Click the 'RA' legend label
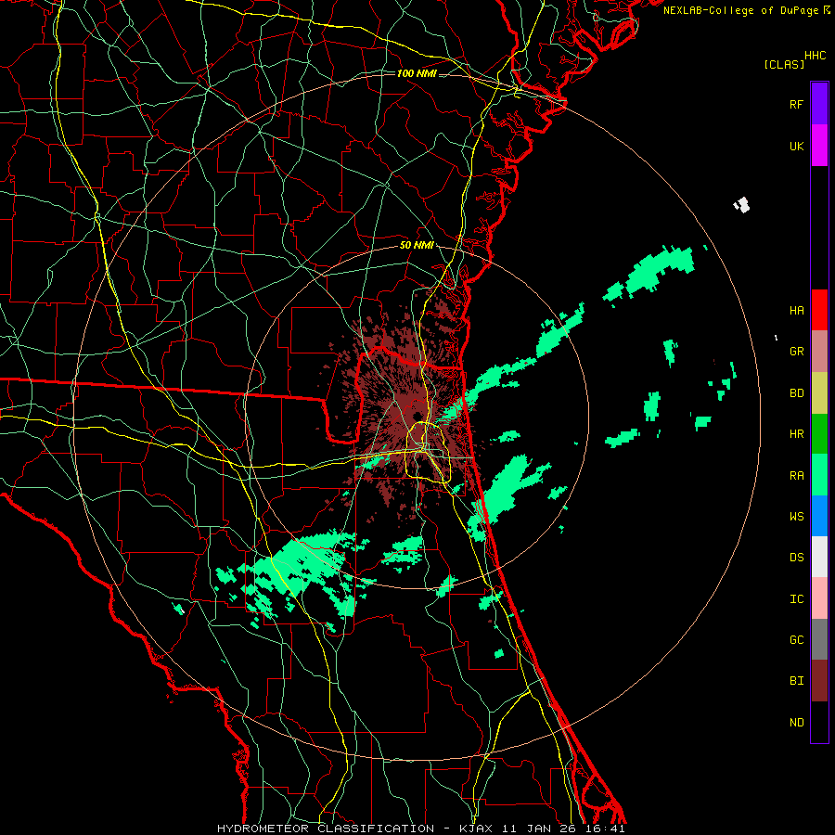The image size is (835, 835). coord(796,476)
